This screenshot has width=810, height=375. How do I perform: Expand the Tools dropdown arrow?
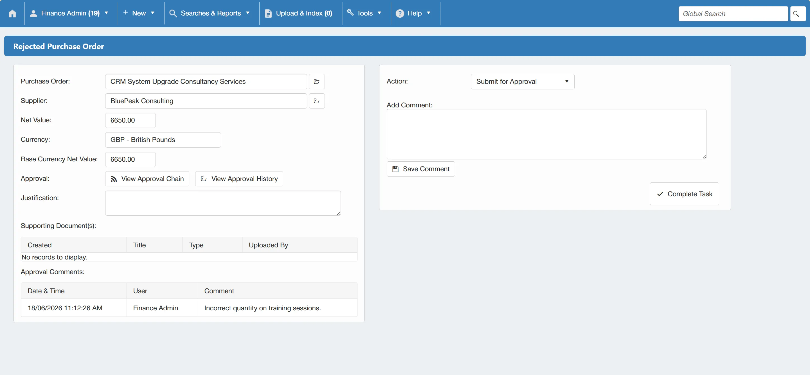(x=379, y=13)
